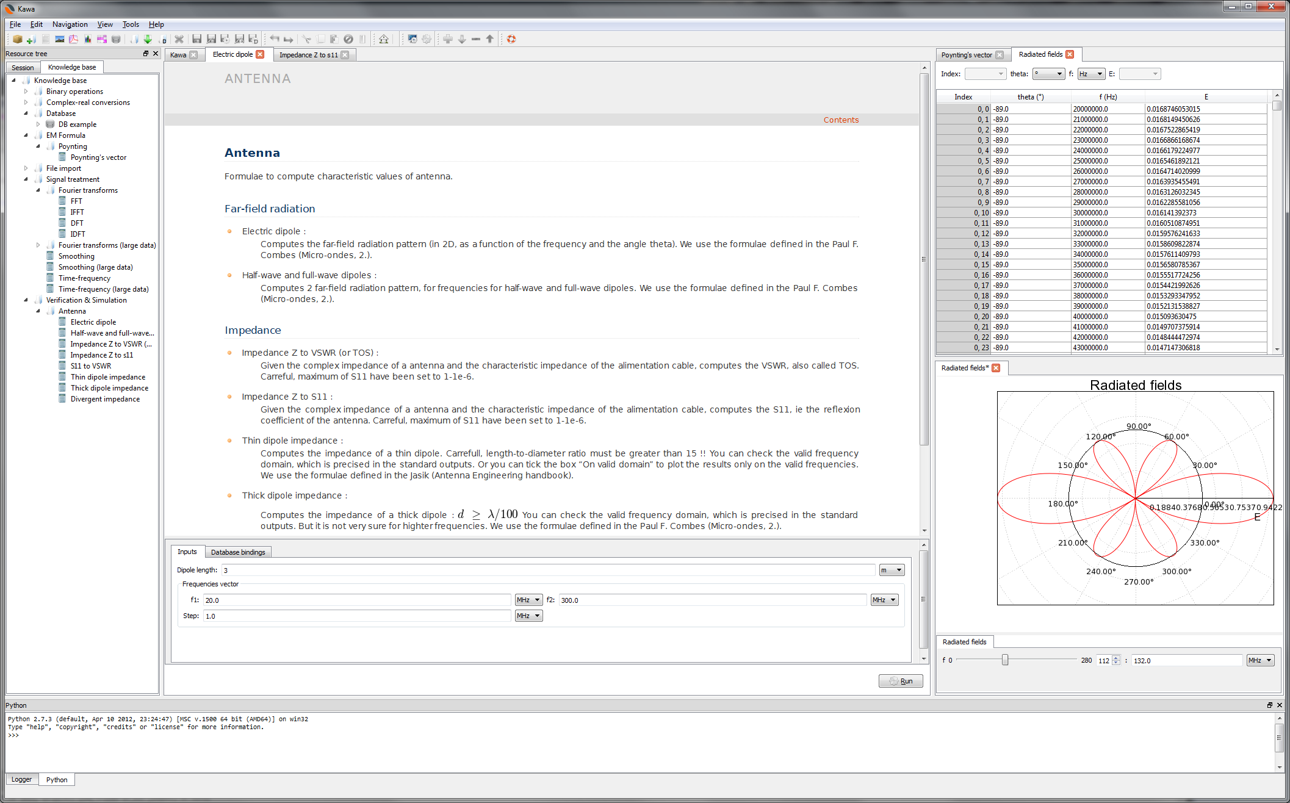Select the IFFT tree item

coord(77,212)
